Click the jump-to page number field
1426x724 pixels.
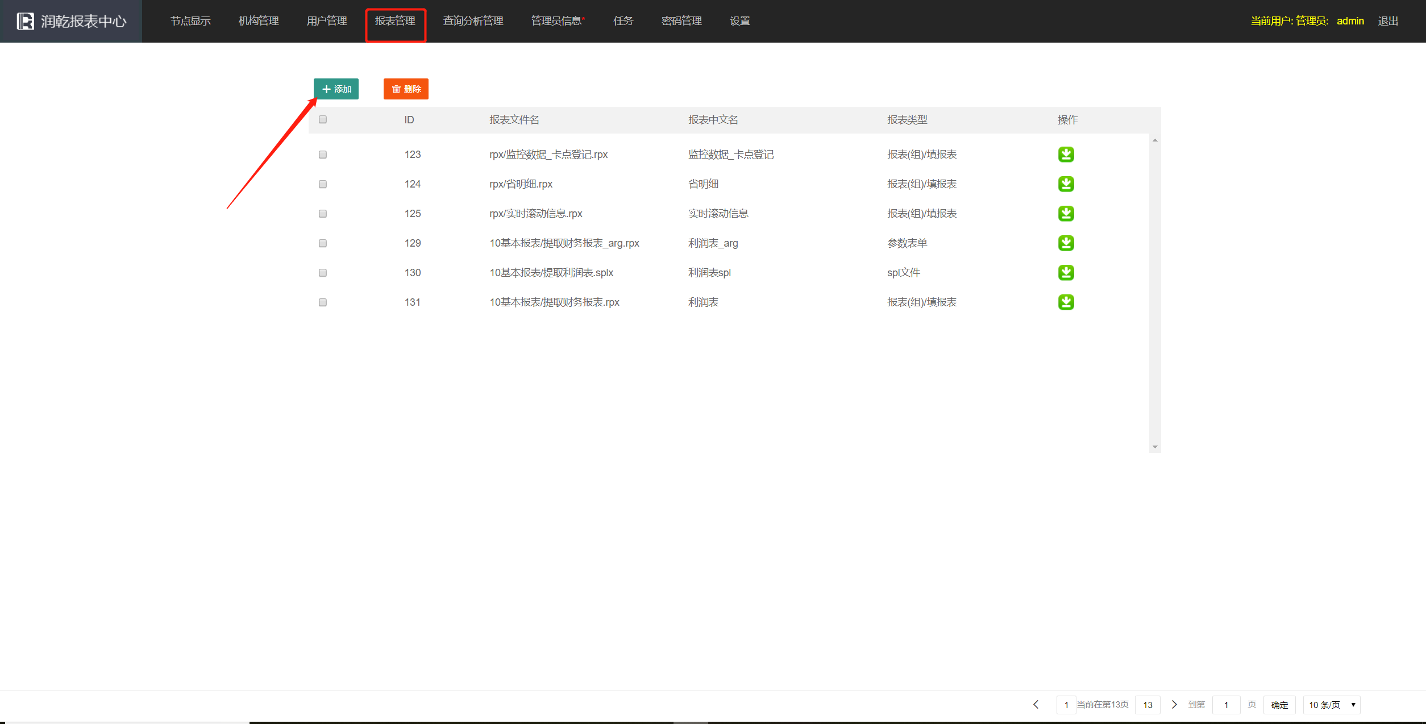tap(1226, 705)
